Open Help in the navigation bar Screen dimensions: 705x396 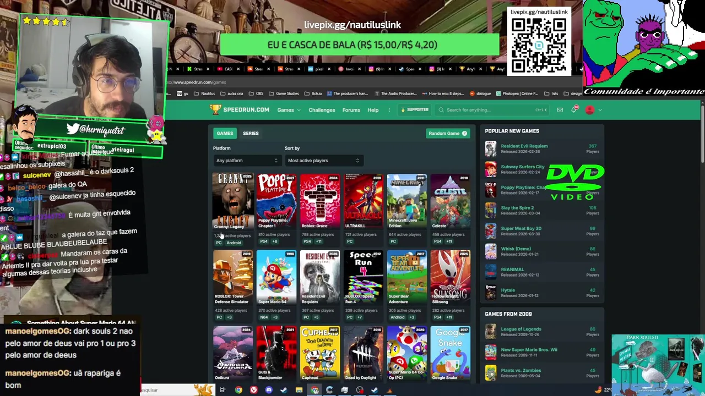(373, 110)
